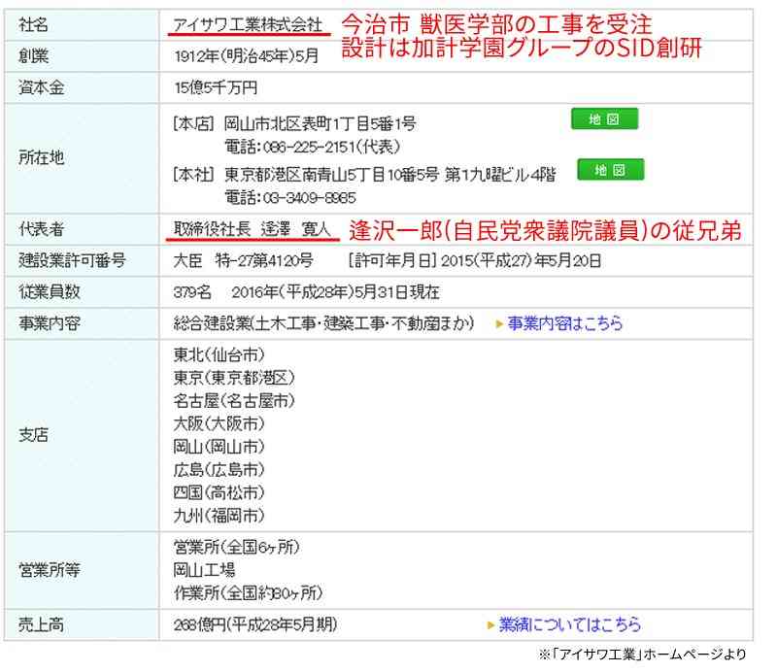Click the 創業 row label
This screenshot has height=672, width=777.
(x=33, y=56)
